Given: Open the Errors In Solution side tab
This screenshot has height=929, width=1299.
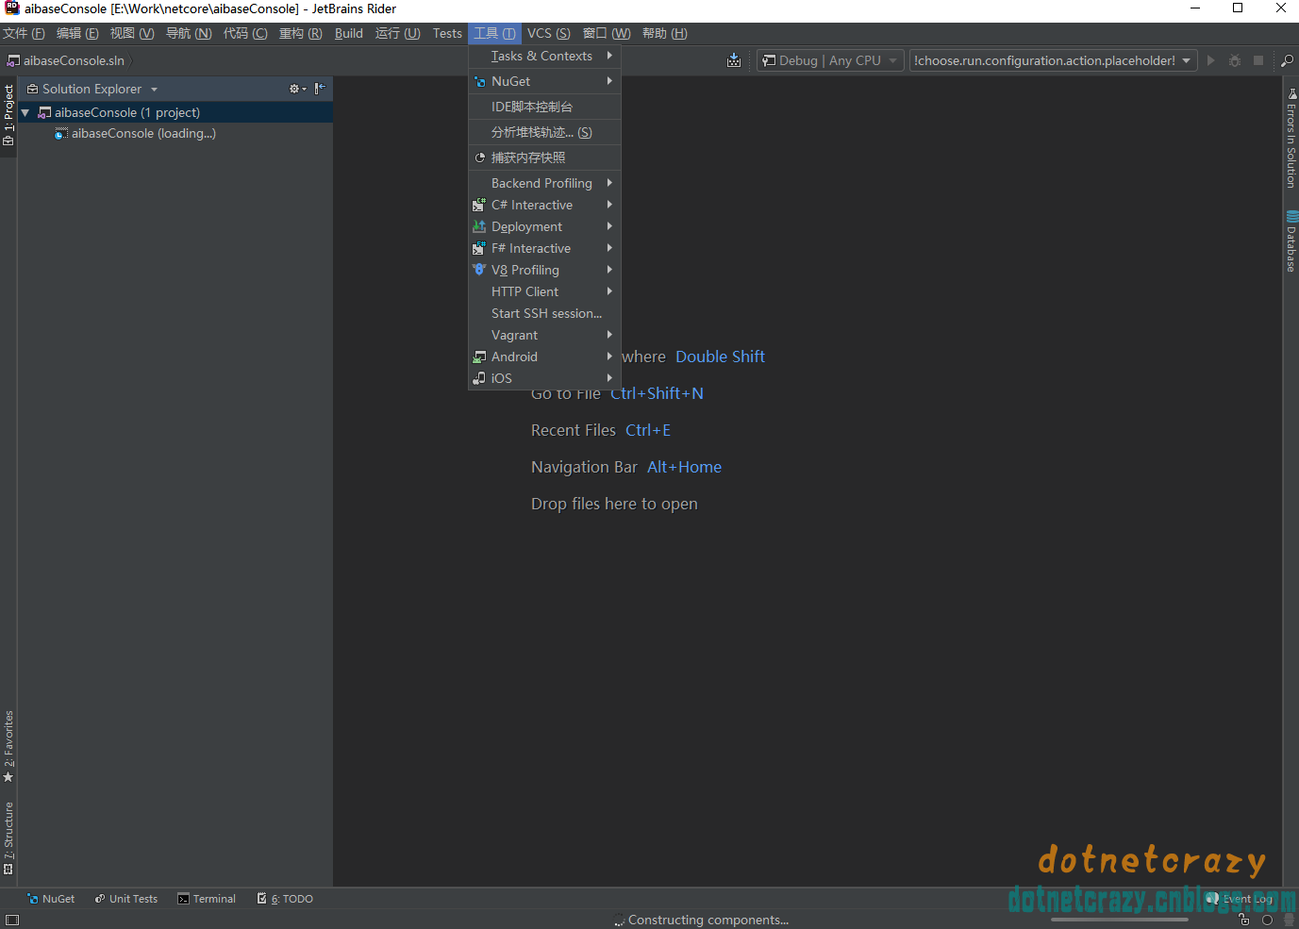Looking at the screenshot, I should pos(1291,138).
